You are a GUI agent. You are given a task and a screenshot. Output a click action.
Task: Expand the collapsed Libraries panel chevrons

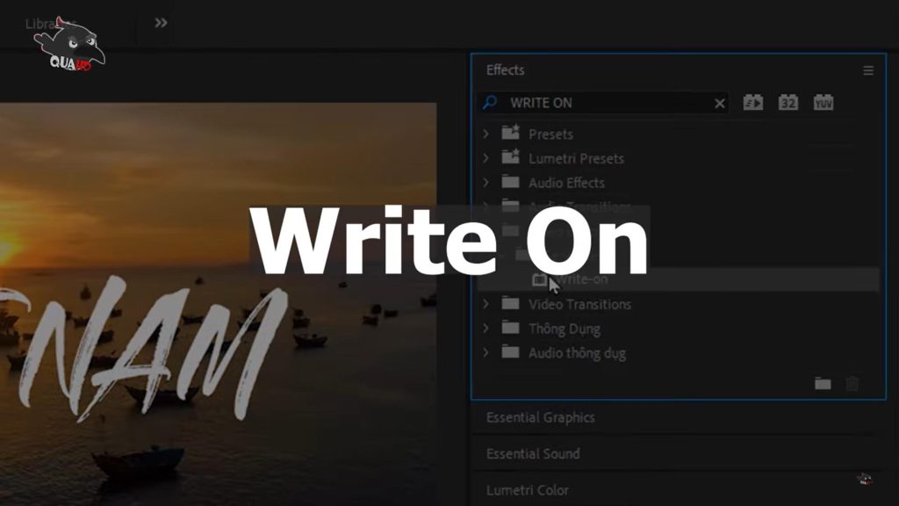tap(160, 24)
